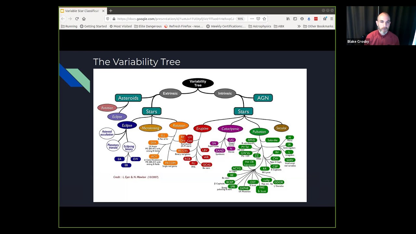The height and width of the screenshot is (234, 416).
Task: Open the Firefox home page icon
Action: [x=84, y=19]
